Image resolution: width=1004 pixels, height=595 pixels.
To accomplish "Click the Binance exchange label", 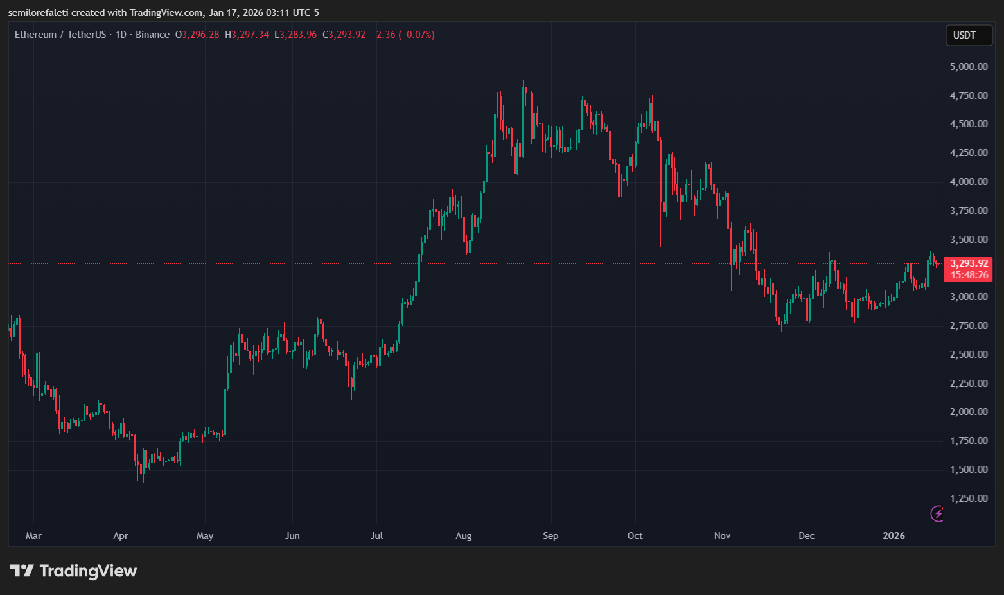I will click(x=153, y=34).
